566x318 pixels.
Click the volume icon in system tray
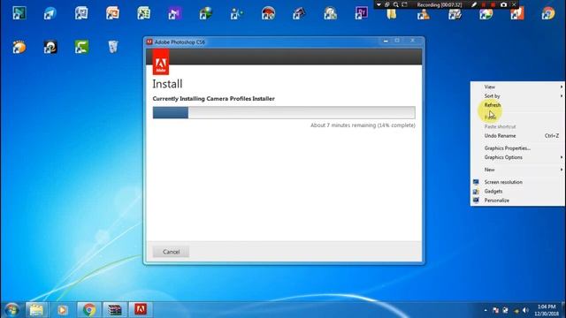tap(525, 310)
